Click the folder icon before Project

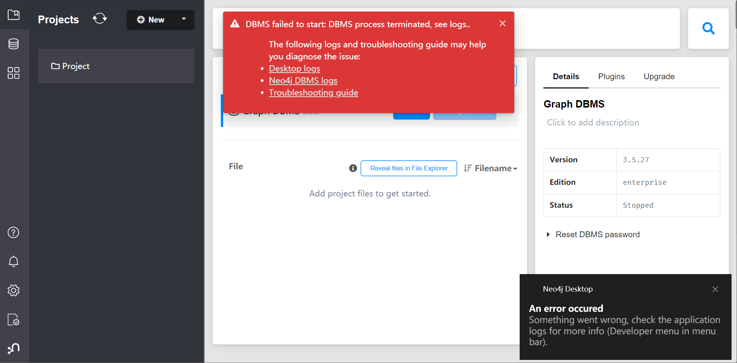click(x=55, y=66)
